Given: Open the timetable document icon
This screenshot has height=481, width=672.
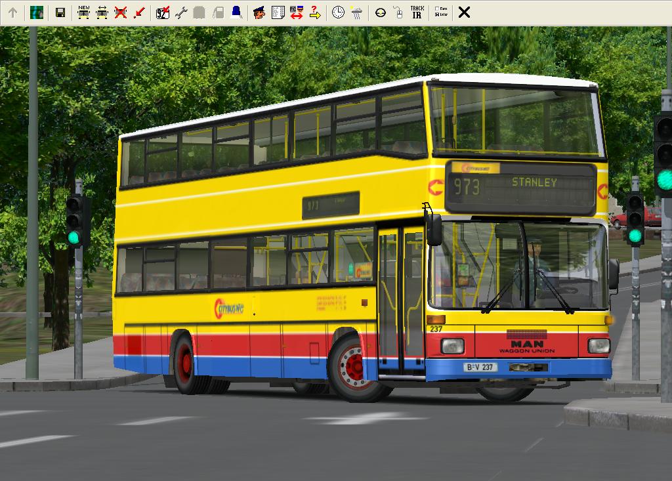Looking at the screenshot, I should click(x=278, y=12).
